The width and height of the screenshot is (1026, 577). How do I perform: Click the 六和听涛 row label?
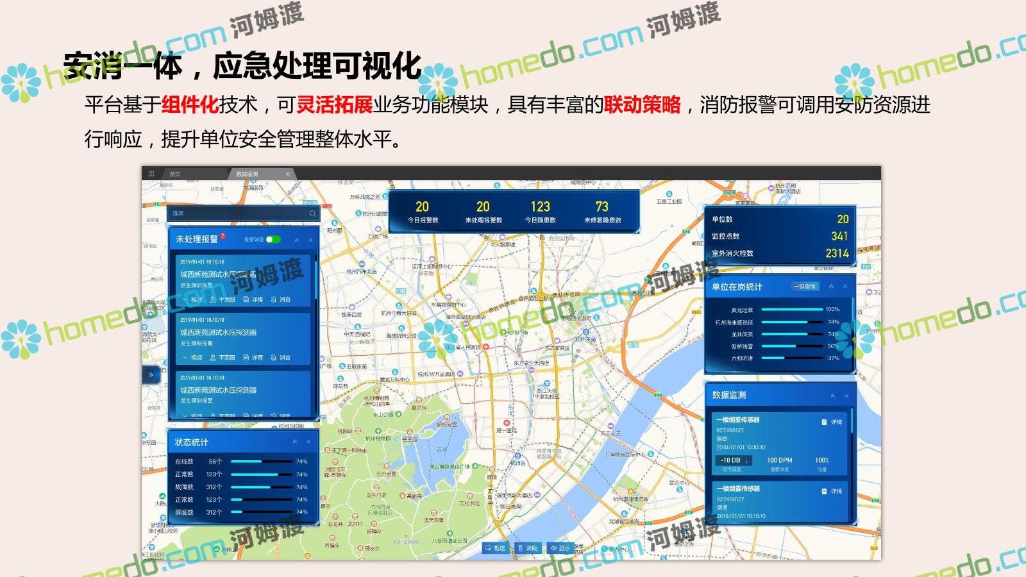coord(743,358)
